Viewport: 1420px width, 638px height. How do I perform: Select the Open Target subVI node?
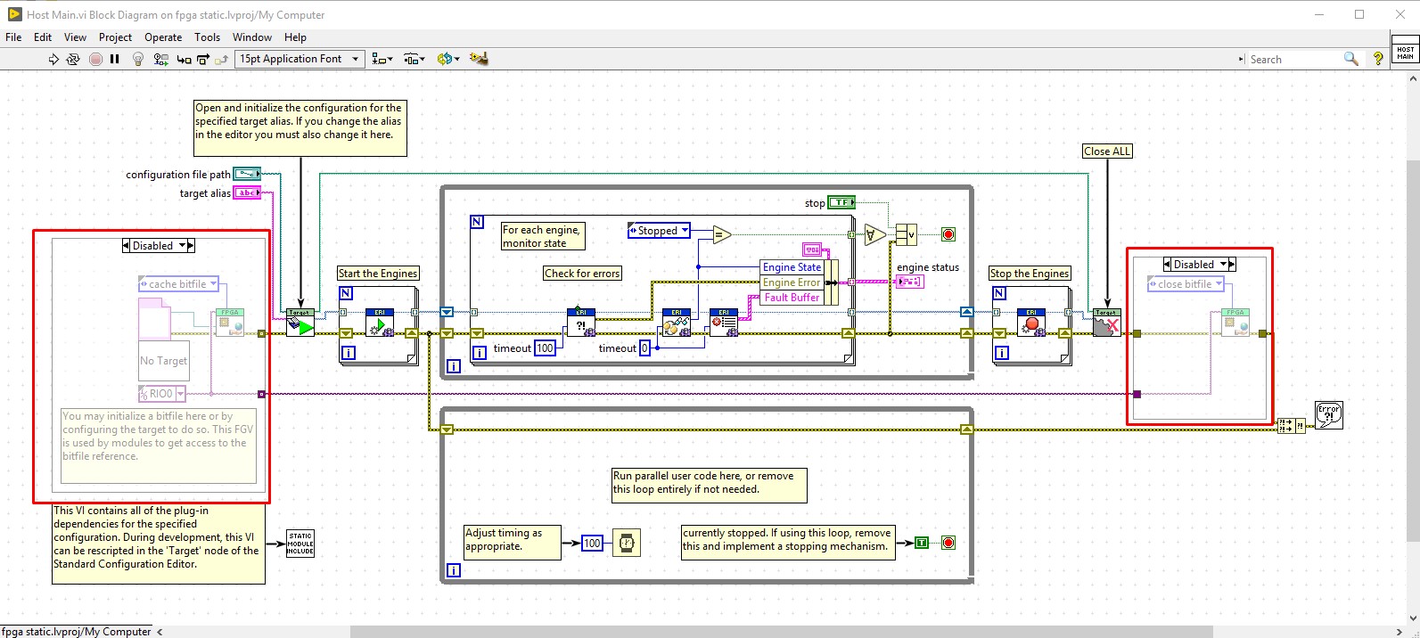coord(300,323)
